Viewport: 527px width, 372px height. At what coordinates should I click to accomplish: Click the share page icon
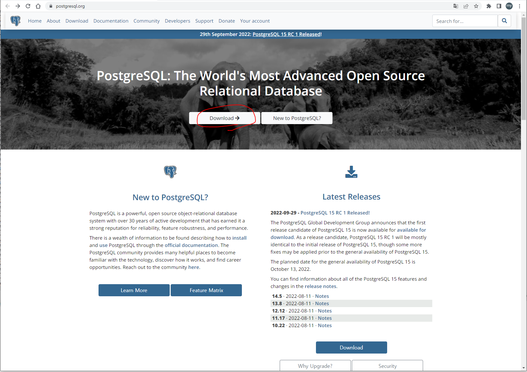(x=466, y=6)
